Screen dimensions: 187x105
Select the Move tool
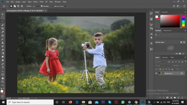pyautogui.click(x=3, y=14)
